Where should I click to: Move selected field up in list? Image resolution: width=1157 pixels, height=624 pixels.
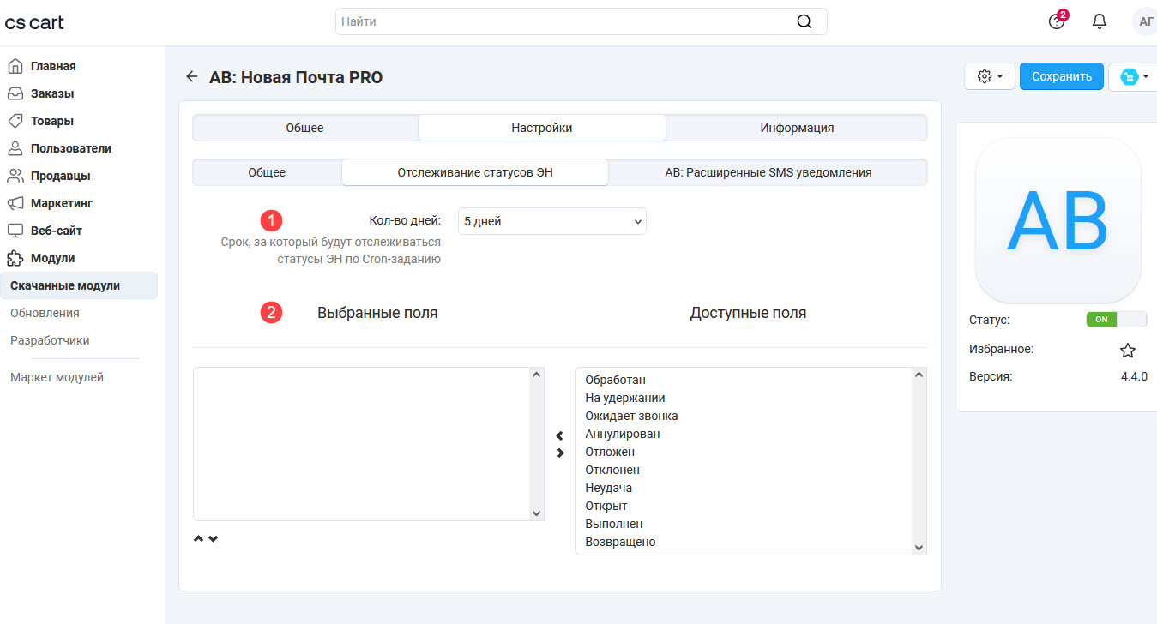199,539
